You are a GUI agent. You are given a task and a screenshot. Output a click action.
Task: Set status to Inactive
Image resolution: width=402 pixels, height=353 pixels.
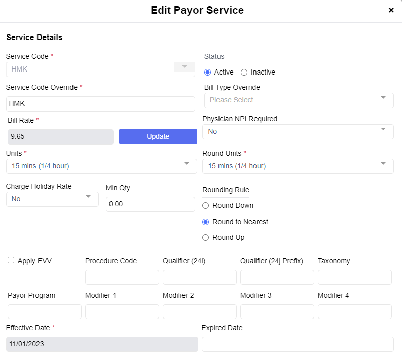244,73
